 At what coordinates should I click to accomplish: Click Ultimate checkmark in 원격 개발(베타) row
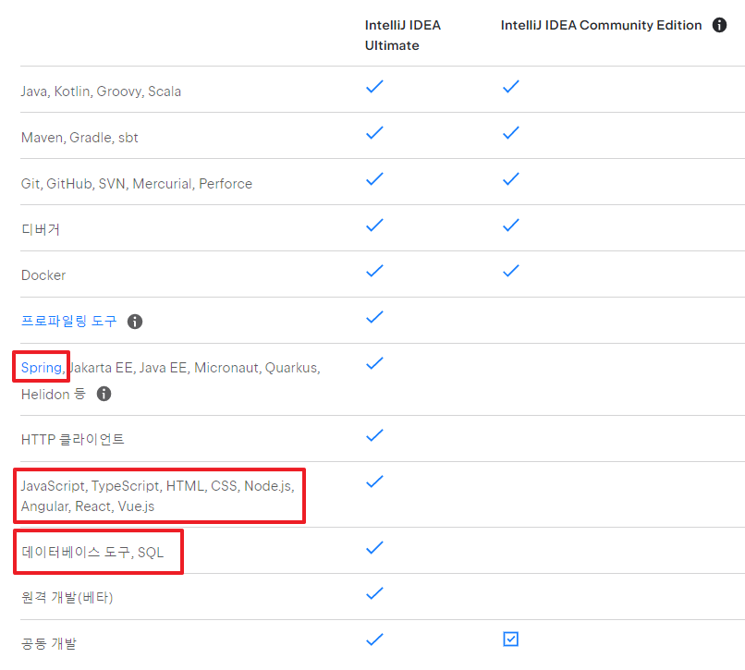(374, 593)
